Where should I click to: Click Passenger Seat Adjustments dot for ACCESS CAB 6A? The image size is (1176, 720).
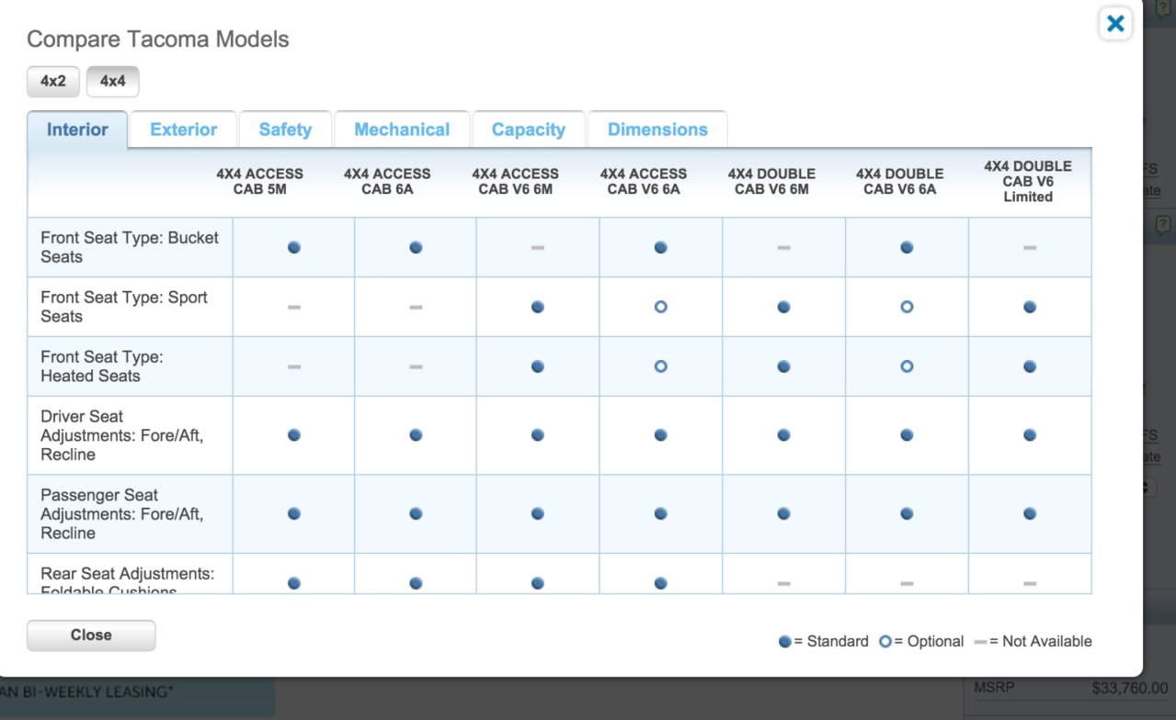416,513
